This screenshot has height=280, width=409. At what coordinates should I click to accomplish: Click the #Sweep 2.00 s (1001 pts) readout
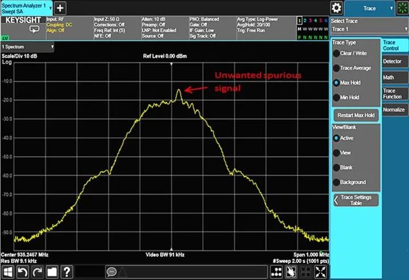[x=301, y=261]
